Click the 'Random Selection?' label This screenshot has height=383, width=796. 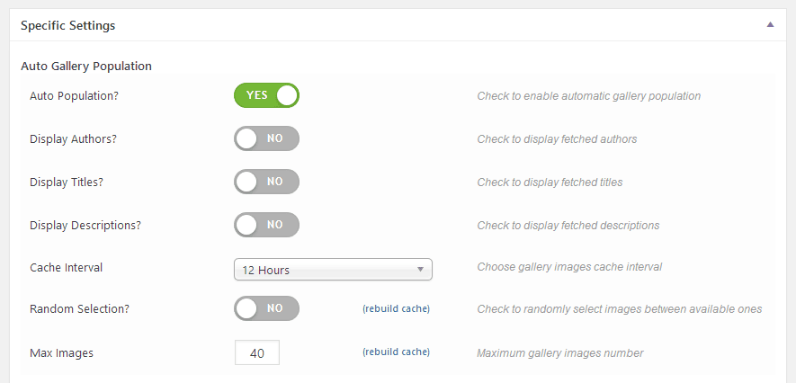(x=79, y=309)
